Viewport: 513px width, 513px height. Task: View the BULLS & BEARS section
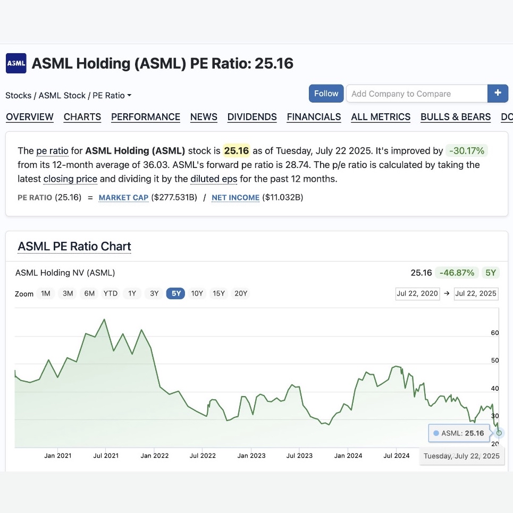point(456,117)
